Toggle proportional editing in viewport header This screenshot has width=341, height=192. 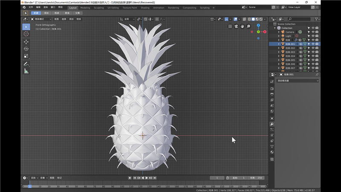coord(157,19)
